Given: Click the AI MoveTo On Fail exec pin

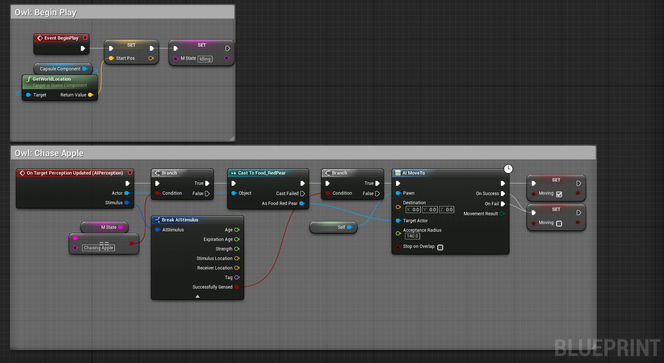Looking at the screenshot, I should (503, 203).
